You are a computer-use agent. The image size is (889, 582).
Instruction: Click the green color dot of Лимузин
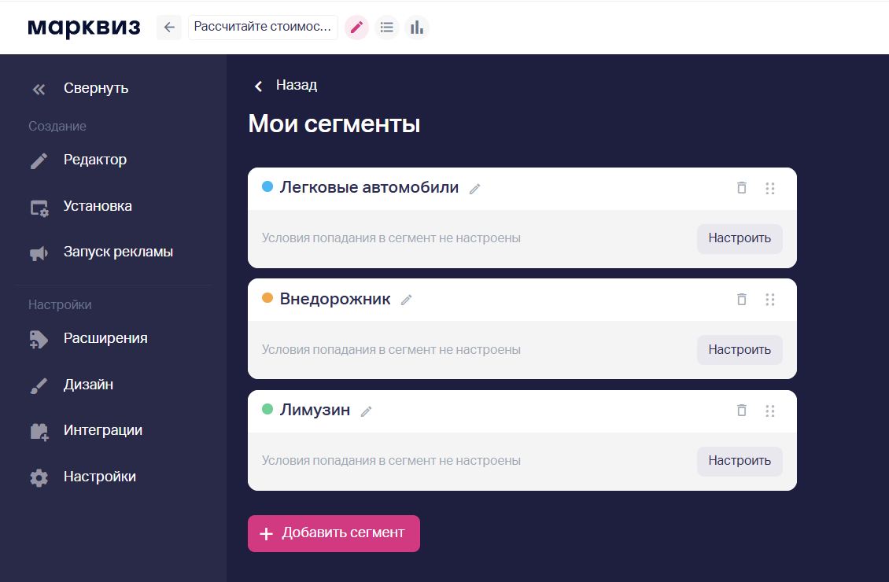click(x=267, y=409)
